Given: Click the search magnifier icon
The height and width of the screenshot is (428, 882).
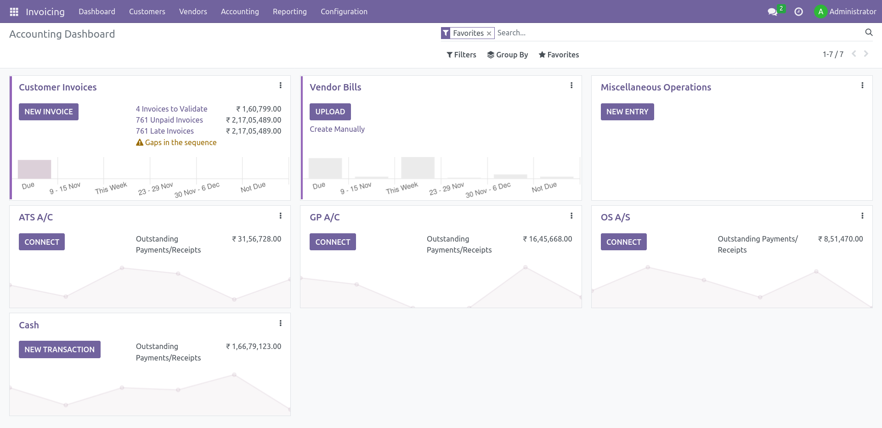Looking at the screenshot, I should (869, 33).
